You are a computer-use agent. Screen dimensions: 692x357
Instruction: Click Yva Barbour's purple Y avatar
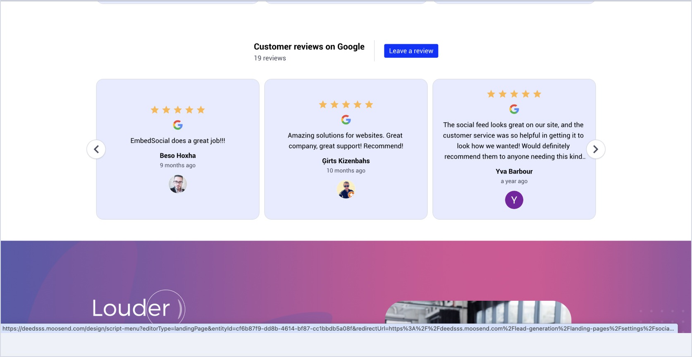pos(514,200)
